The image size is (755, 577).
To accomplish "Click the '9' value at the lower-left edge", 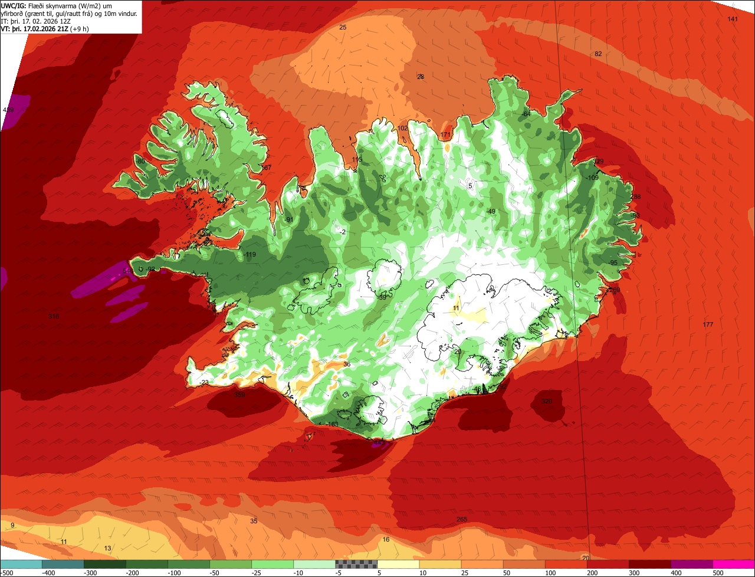I will (x=12, y=525).
